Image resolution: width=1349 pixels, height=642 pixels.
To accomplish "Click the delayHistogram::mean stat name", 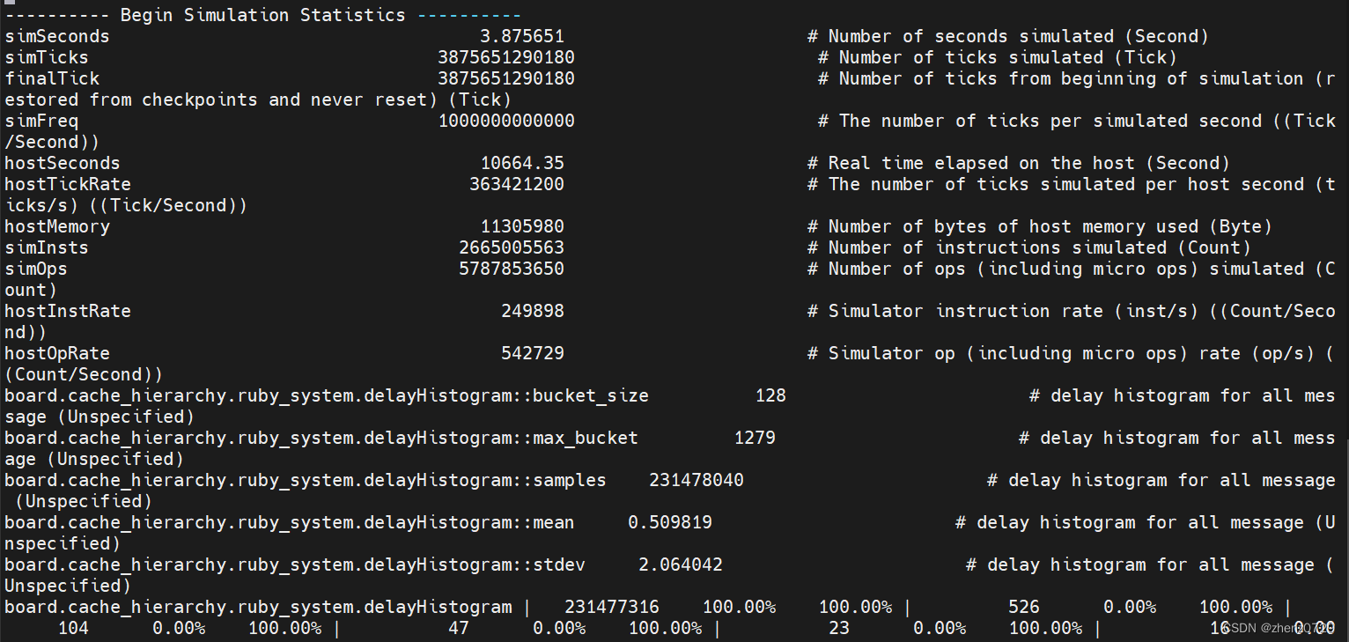I will 290,522.
